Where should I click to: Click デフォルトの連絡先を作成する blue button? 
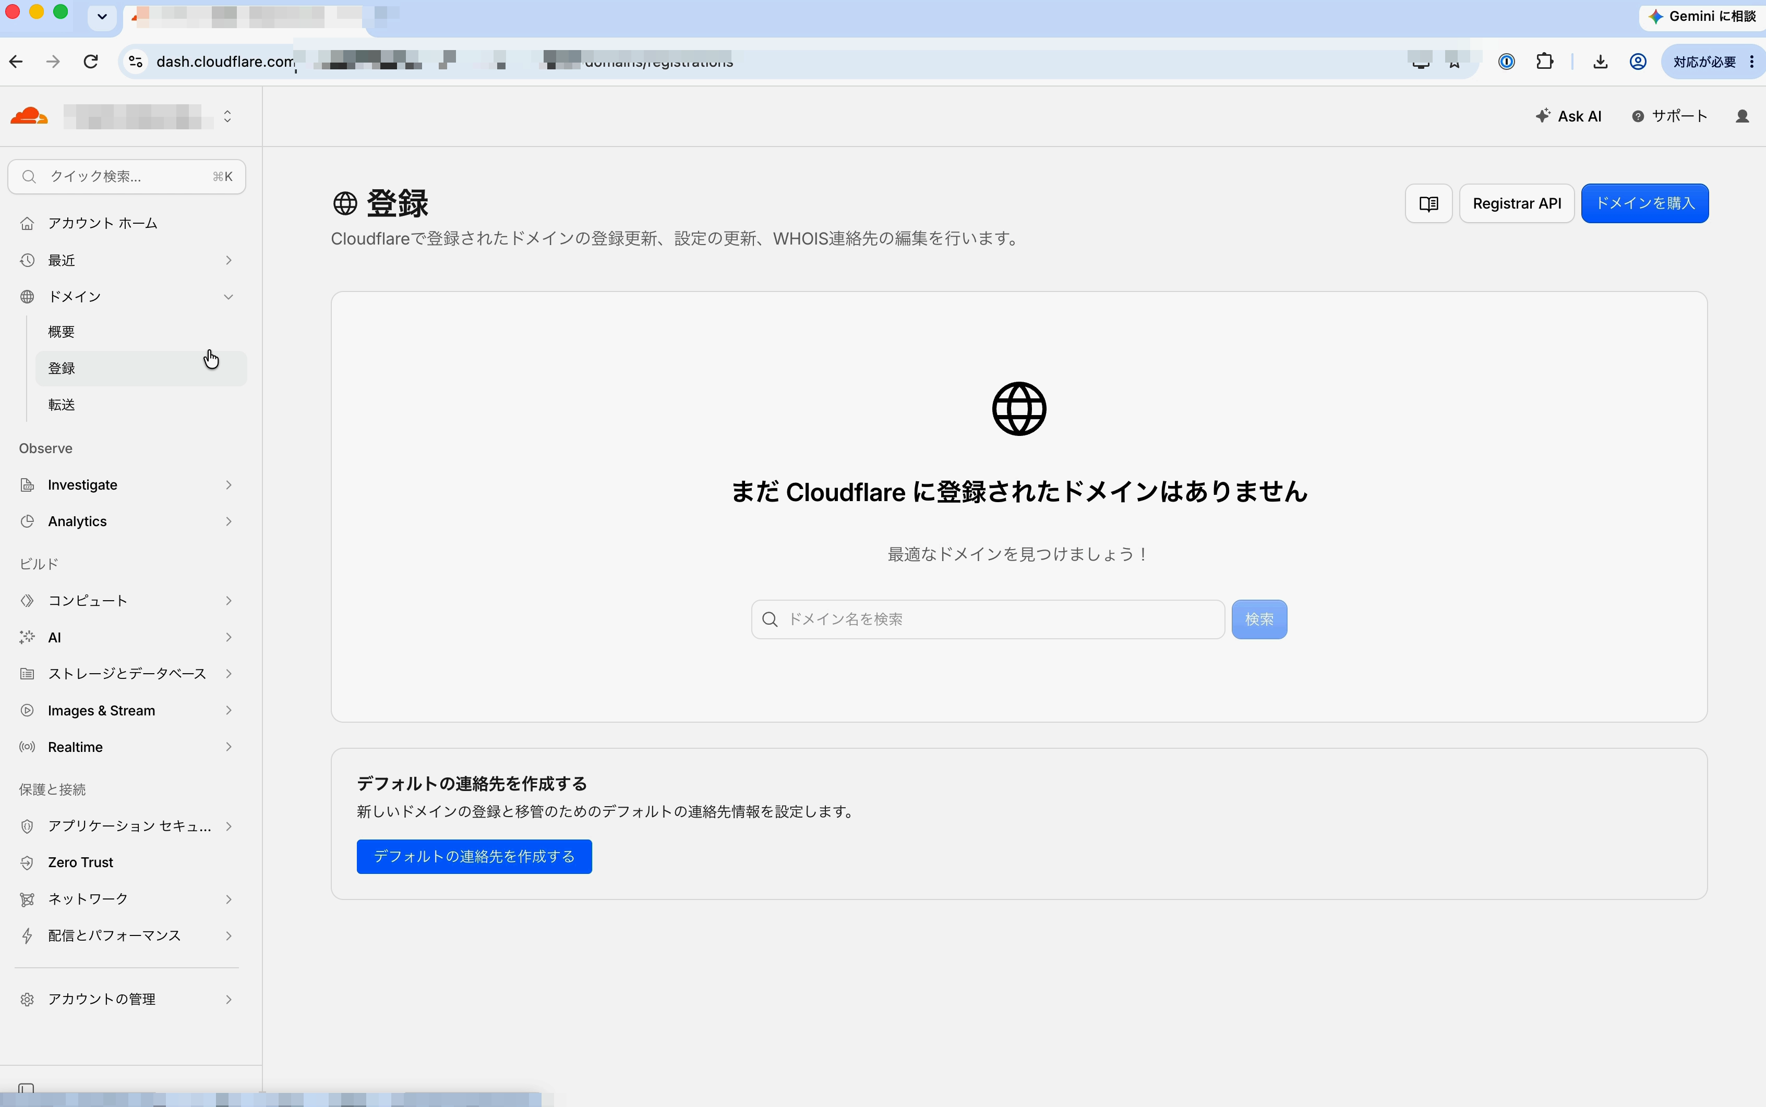tap(474, 857)
